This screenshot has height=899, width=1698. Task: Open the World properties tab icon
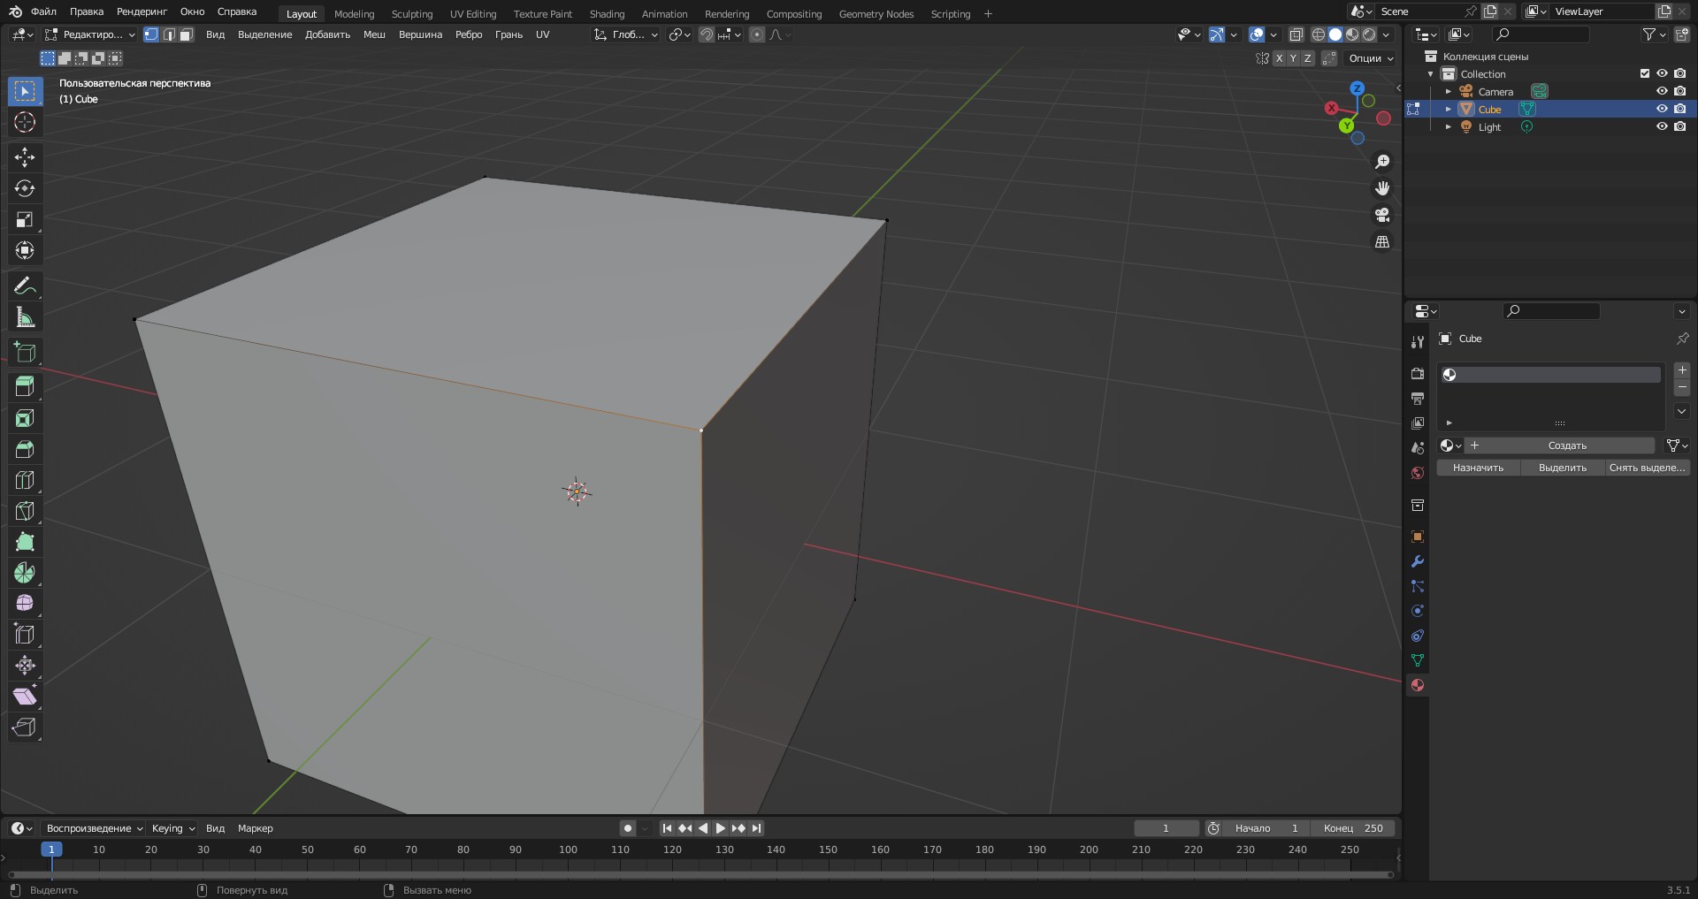pos(1418,473)
